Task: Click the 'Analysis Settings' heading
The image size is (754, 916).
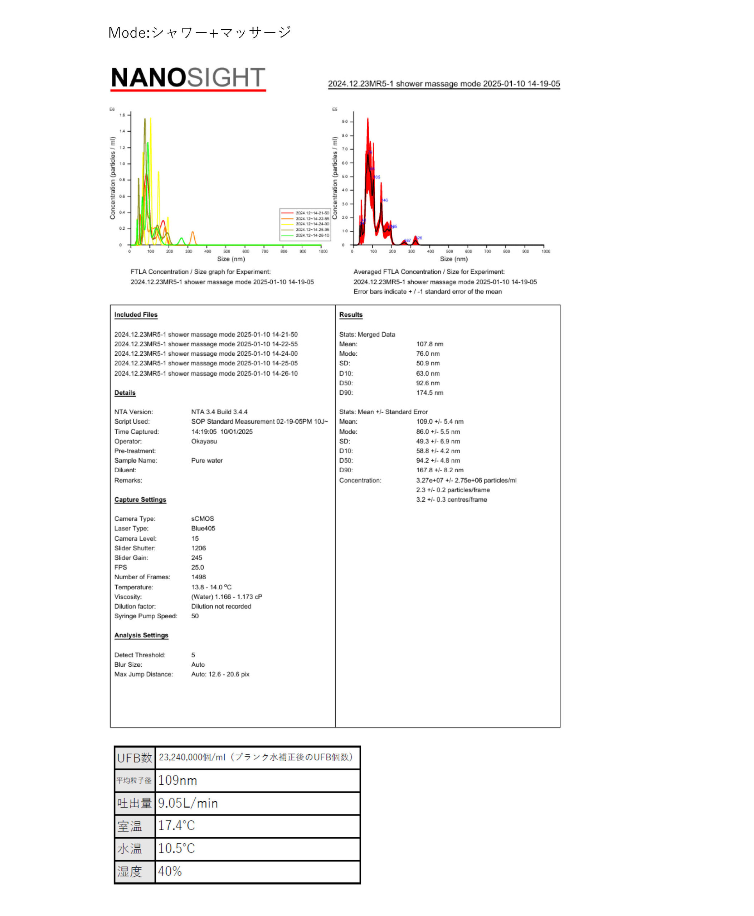Action: point(141,635)
